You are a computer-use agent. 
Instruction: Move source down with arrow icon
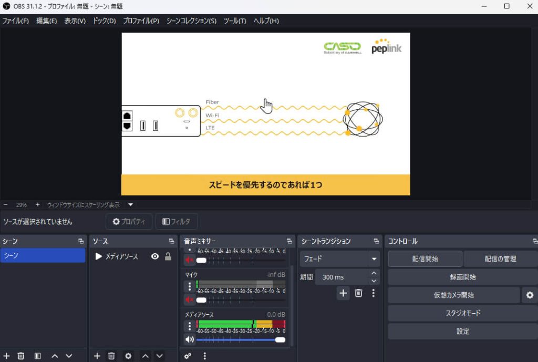(x=159, y=356)
